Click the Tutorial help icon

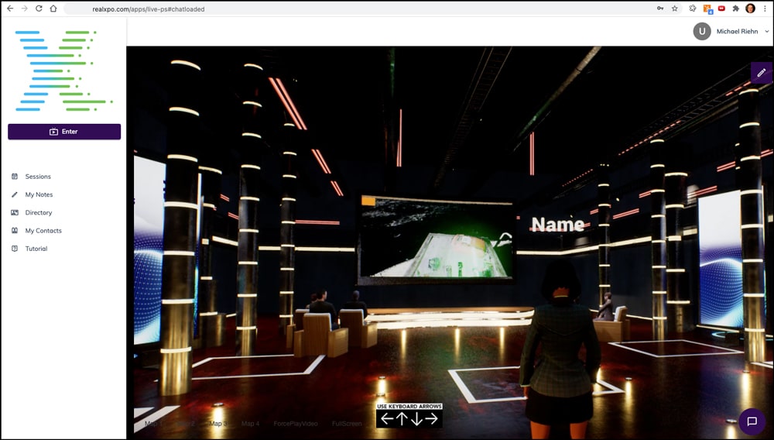click(x=14, y=249)
